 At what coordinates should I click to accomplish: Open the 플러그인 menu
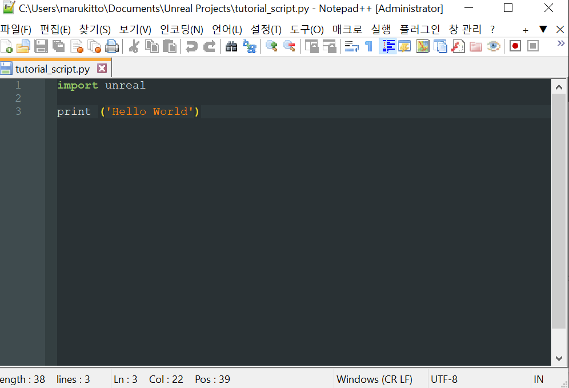(x=419, y=29)
